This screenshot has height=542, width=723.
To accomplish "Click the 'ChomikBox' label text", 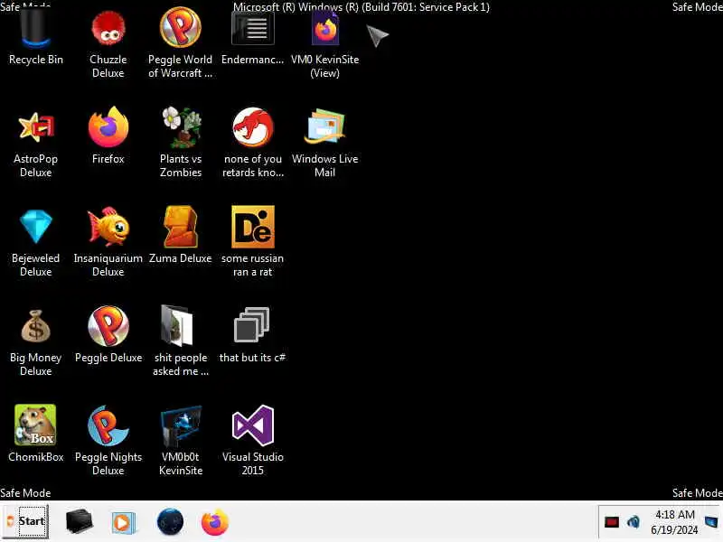I will point(36,457).
